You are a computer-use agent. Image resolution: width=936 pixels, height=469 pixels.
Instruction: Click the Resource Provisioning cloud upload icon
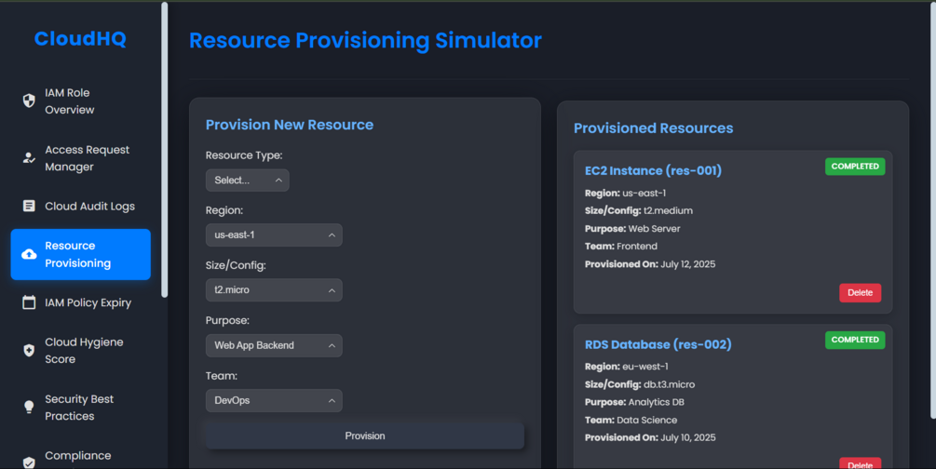click(x=29, y=255)
